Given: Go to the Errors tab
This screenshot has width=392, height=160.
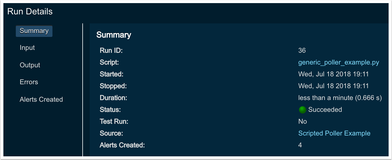Looking at the screenshot, I should 29,82.
